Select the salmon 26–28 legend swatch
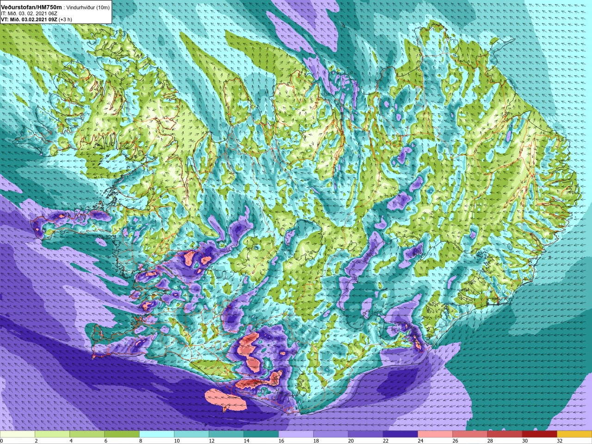This screenshot has width=592, height=444. click(470, 434)
